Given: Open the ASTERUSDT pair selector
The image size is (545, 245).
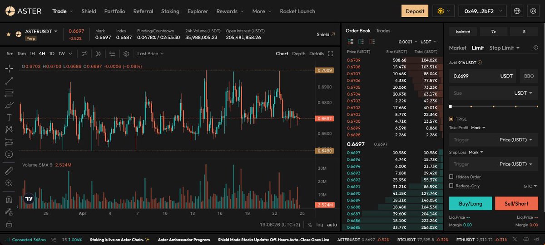Looking at the screenshot, I should [x=41, y=31].
